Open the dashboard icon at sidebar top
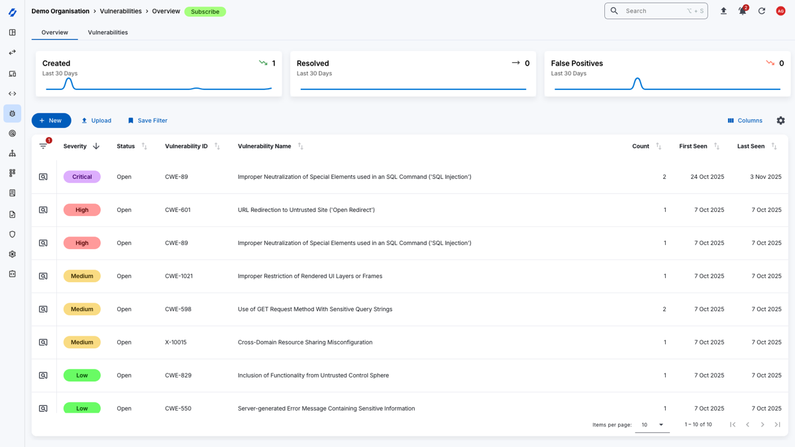Image resolution: width=795 pixels, height=447 pixels. point(12,32)
